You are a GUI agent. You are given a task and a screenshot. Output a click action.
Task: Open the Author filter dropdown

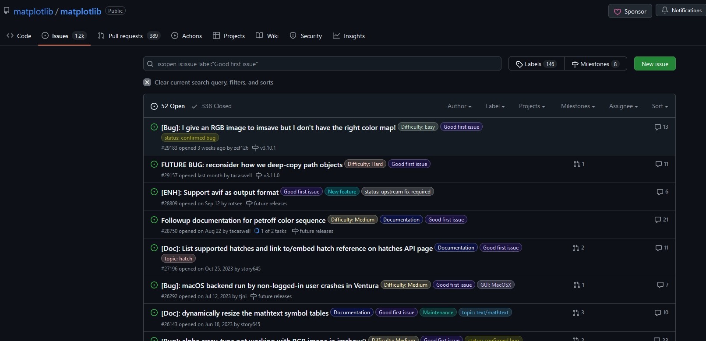click(x=459, y=106)
